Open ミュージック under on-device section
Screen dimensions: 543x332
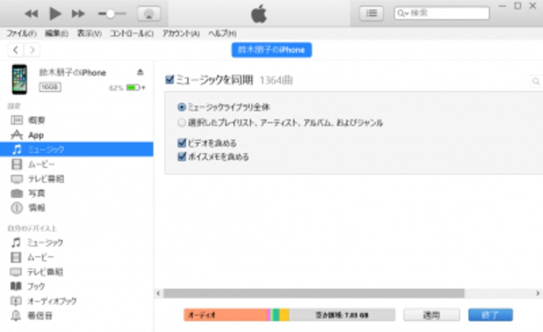[x=76, y=242]
